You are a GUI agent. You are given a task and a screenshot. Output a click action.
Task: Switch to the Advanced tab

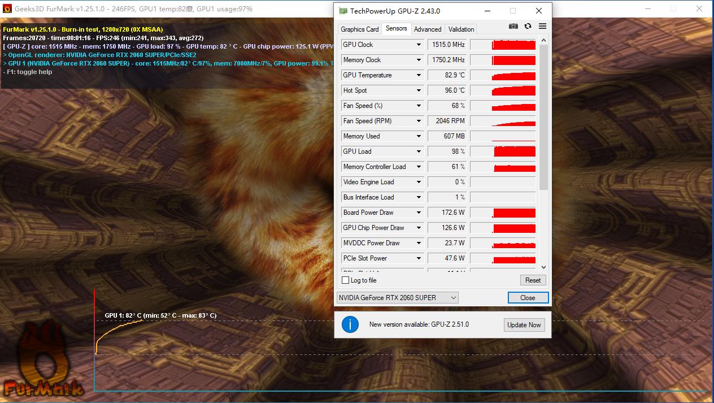pos(428,28)
